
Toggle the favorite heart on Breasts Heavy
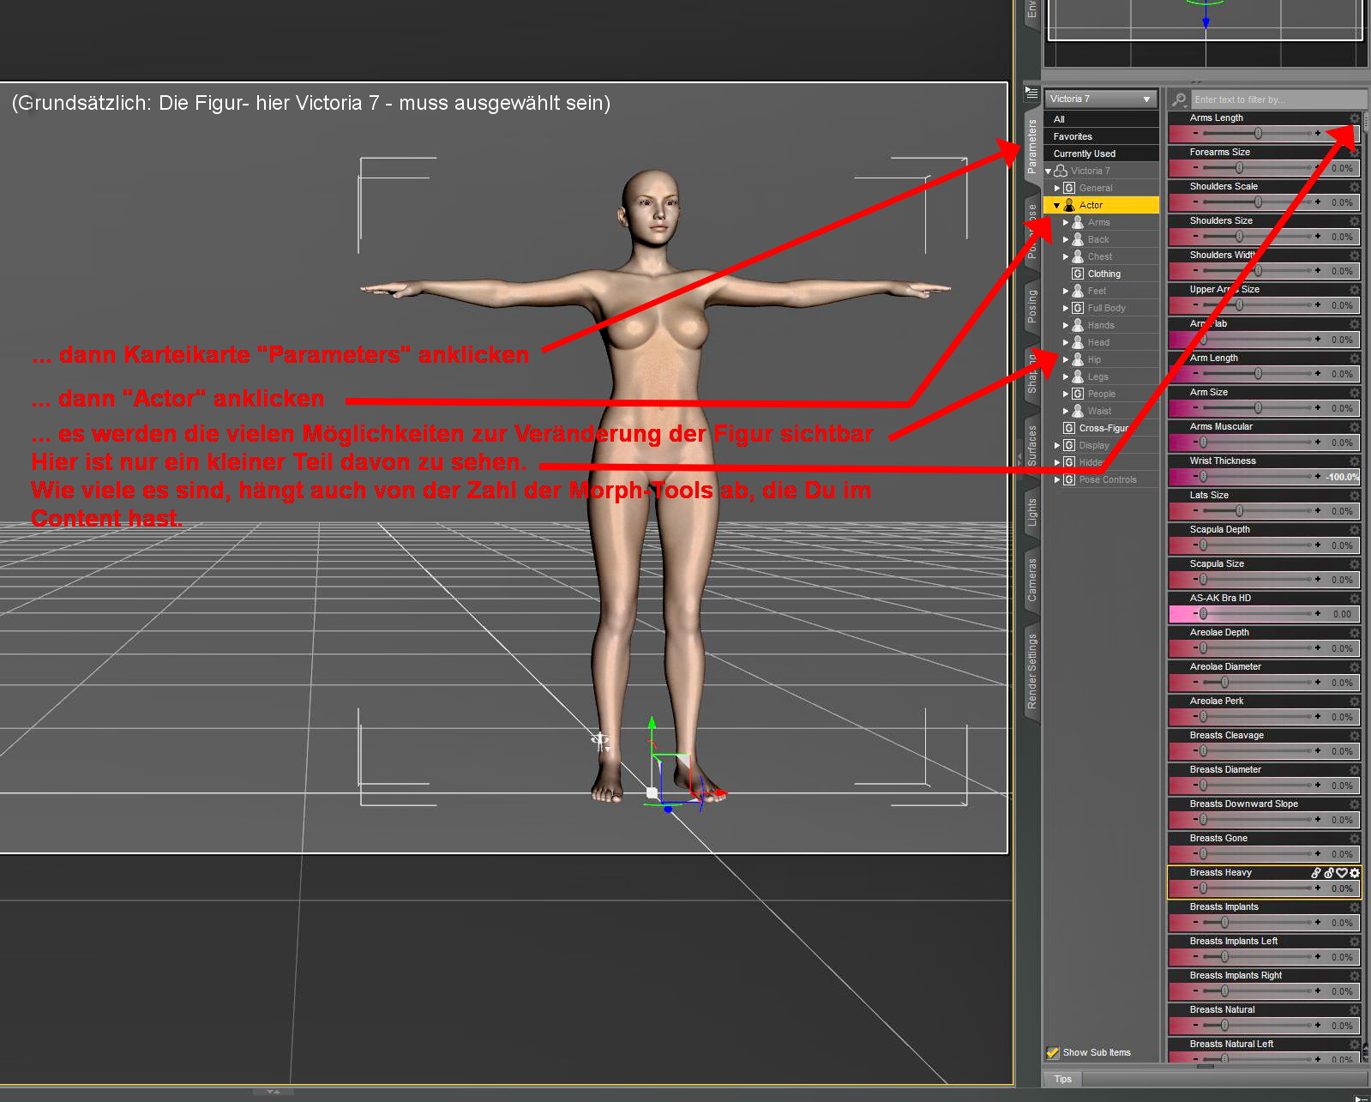(1342, 873)
